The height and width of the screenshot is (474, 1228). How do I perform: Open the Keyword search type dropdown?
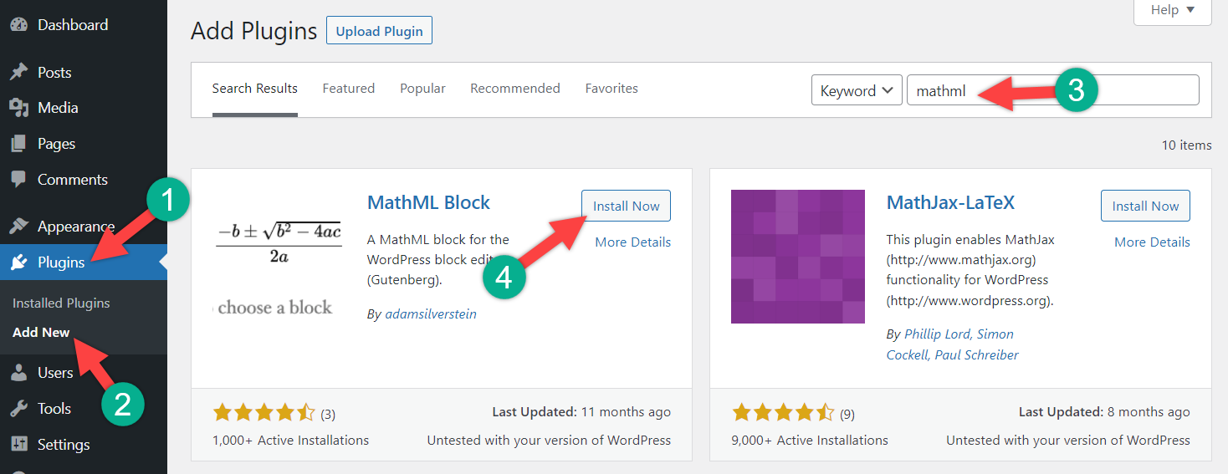click(x=857, y=90)
